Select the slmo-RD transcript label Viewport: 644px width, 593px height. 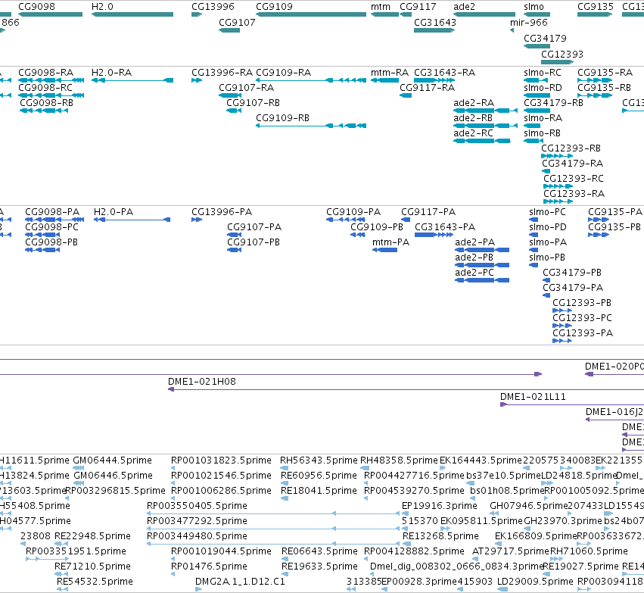click(x=543, y=88)
